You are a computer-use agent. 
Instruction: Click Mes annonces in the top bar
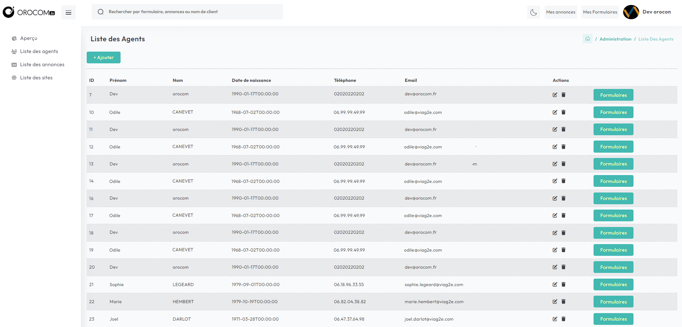(560, 12)
